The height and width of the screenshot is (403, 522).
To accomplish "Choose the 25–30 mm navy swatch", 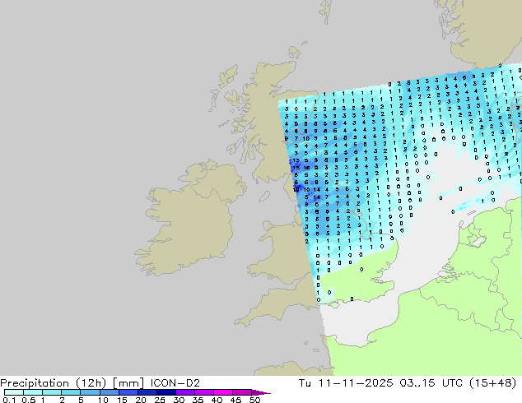I will click(165, 392).
